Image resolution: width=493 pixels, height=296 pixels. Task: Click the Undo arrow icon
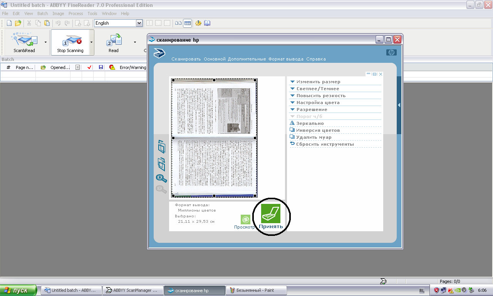point(58,23)
